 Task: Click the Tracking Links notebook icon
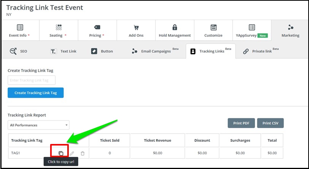pos(193,52)
